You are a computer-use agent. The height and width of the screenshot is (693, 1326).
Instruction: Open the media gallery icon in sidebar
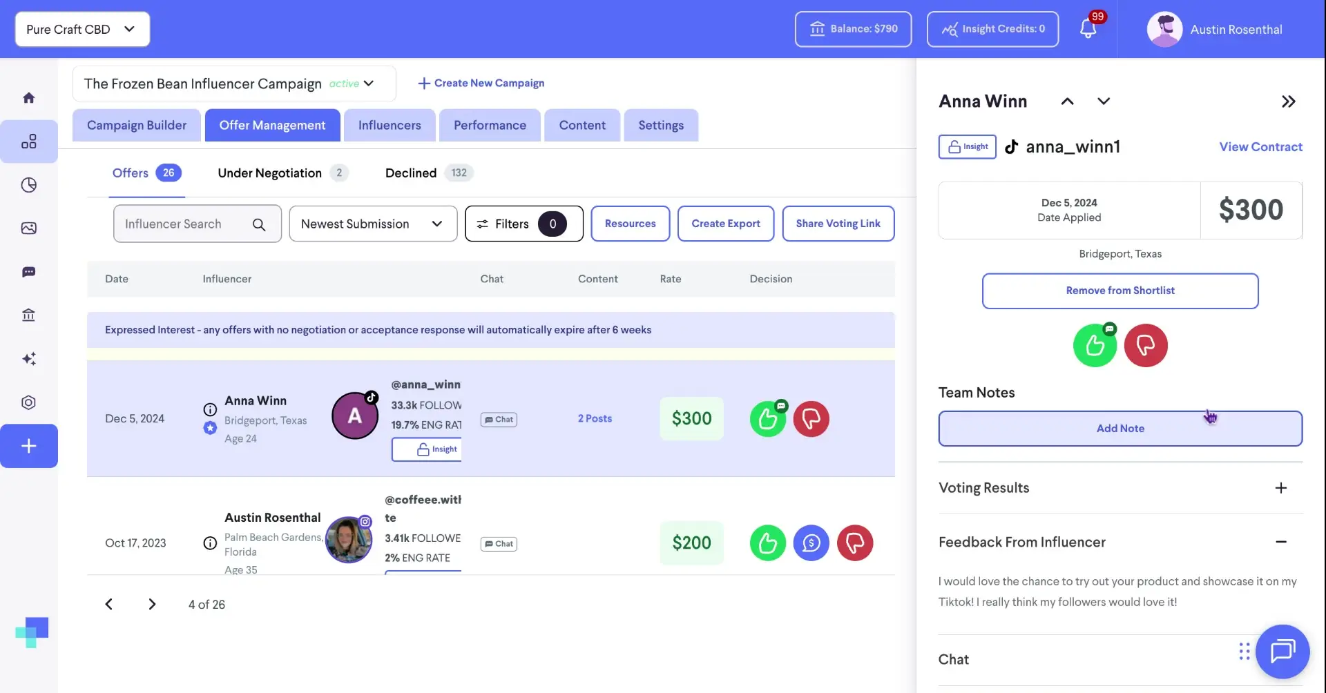[30, 228]
